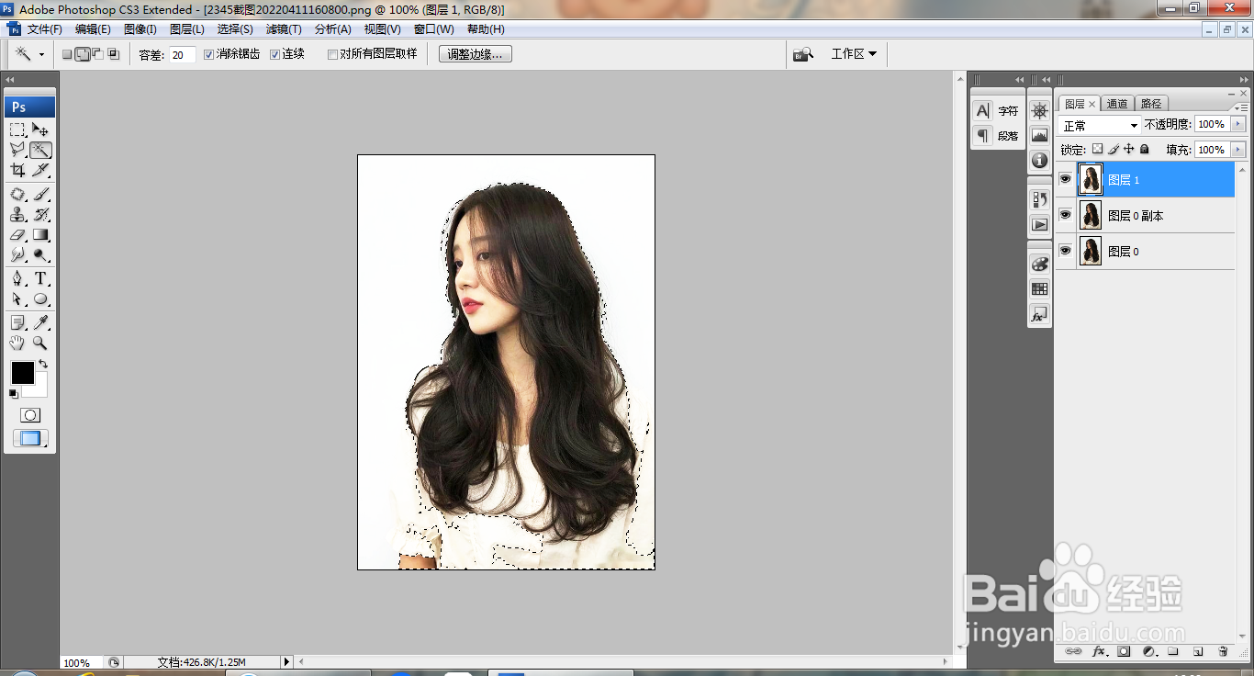This screenshot has width=1254, height=676.
Task: Select the Eraser tool
Action: coord(17,235)
